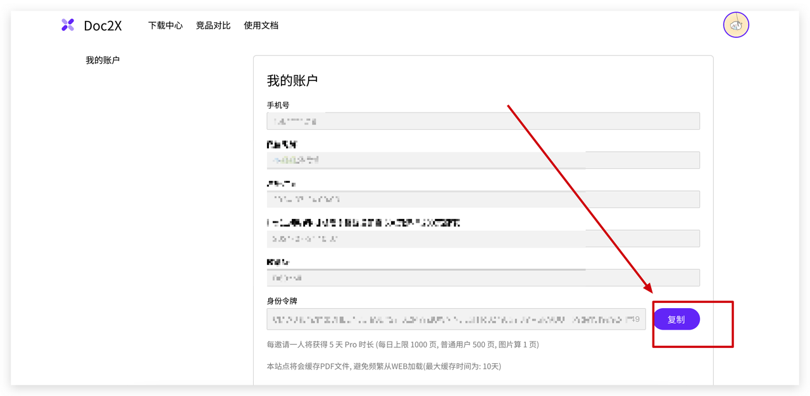Click the input field just above 身份令牌 label
810x396 pixels.
pos(483,278)
